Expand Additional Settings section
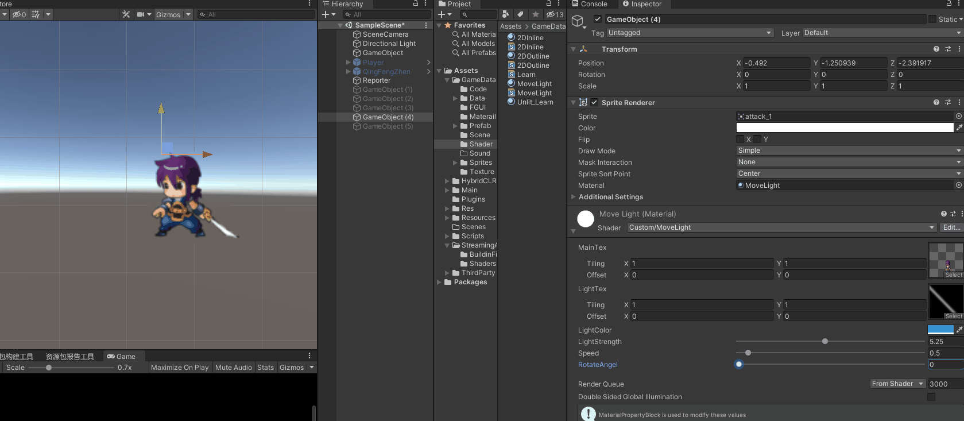The height and width of the screenshot is (421, 964). [573, 197]
